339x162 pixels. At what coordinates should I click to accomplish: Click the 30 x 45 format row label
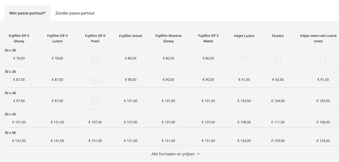pyautogui.click(x=10, y=114)
